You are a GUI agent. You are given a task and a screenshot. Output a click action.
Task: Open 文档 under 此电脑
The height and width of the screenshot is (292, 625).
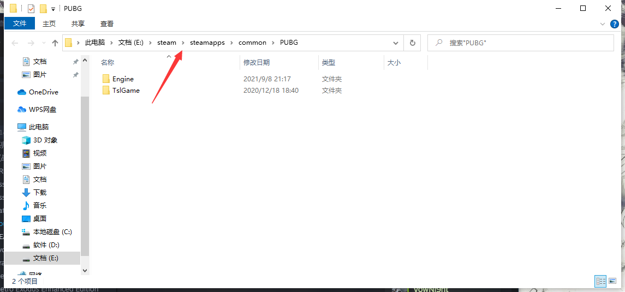(x=40, y=180)
